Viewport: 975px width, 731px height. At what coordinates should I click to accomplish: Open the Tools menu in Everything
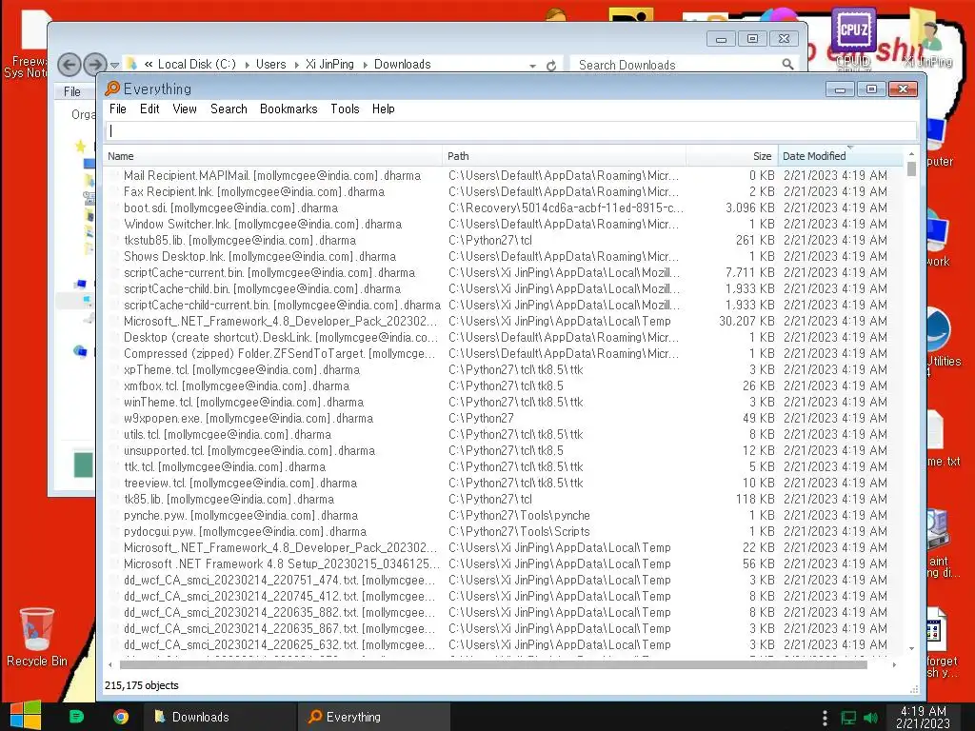point(345,109)
